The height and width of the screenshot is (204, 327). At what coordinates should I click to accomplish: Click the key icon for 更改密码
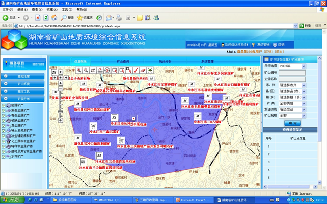click(x=253, y=45)
